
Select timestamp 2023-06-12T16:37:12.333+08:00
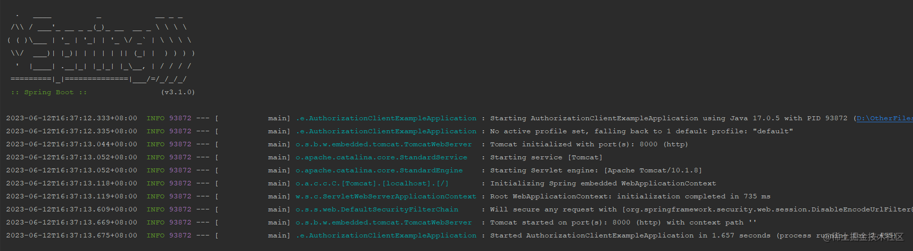pyautogui.click(x=71, y=118)
